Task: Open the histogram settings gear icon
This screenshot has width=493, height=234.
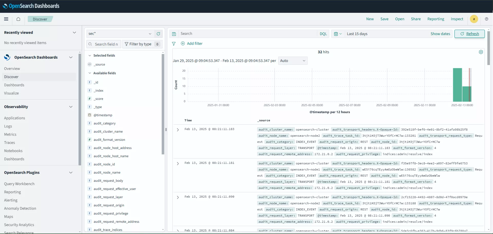Action: pos(481,52)
